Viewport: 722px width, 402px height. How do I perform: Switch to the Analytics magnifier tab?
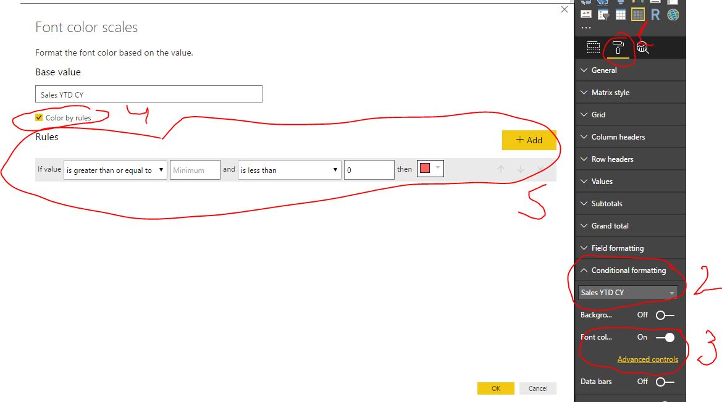[643, 48]
